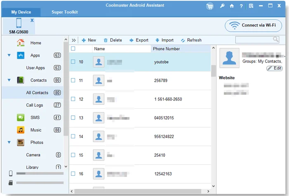Viewport: 289px width, 196px height.
Task: Click the Contacts book icon in sidebar
Action: [21, 80]
